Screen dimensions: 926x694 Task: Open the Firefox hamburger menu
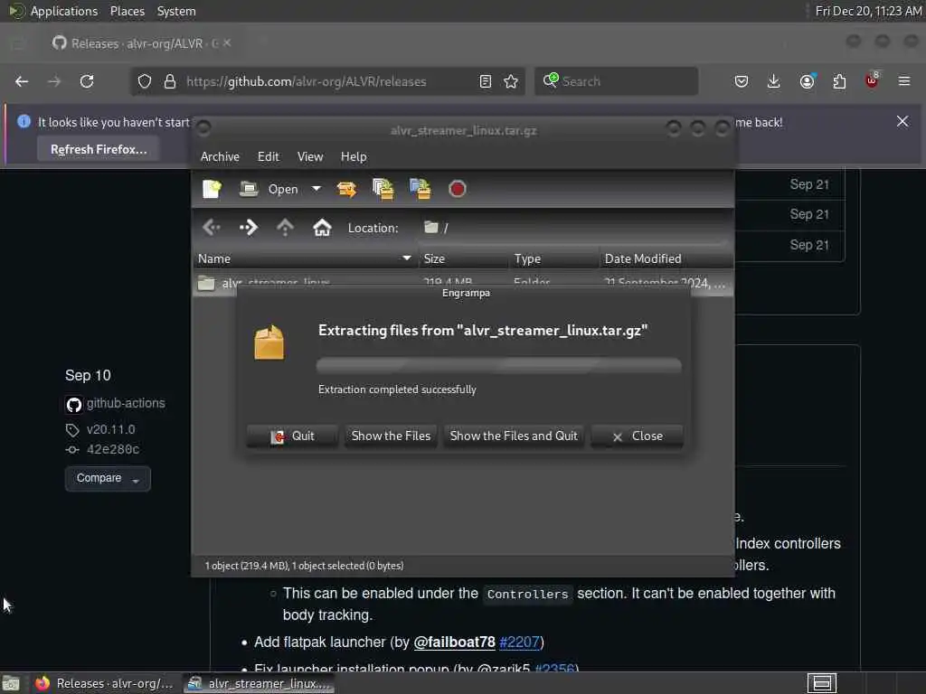pyautogui.click(x=904, y=81)
